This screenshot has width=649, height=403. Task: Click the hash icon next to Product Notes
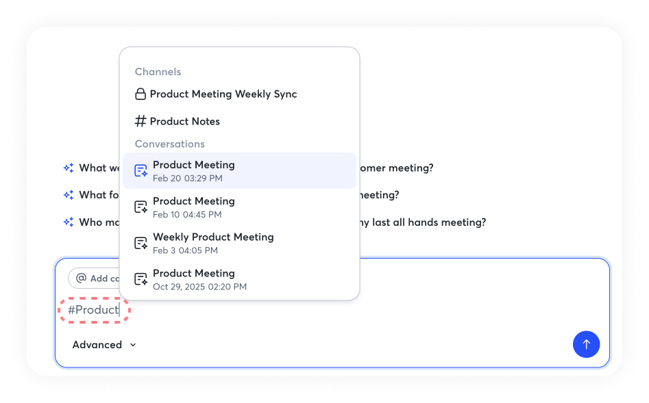coord(140,122)
